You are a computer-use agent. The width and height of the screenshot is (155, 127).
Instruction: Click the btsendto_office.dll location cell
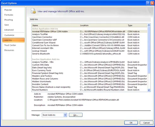coord(100,54)
